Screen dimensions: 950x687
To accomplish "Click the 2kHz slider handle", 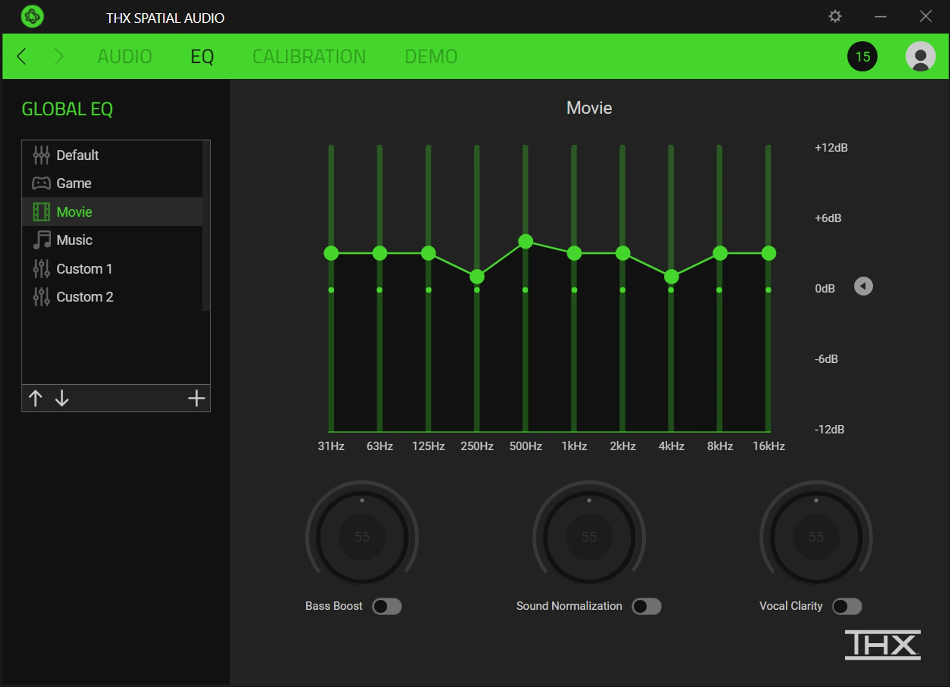I will point(622,253).
